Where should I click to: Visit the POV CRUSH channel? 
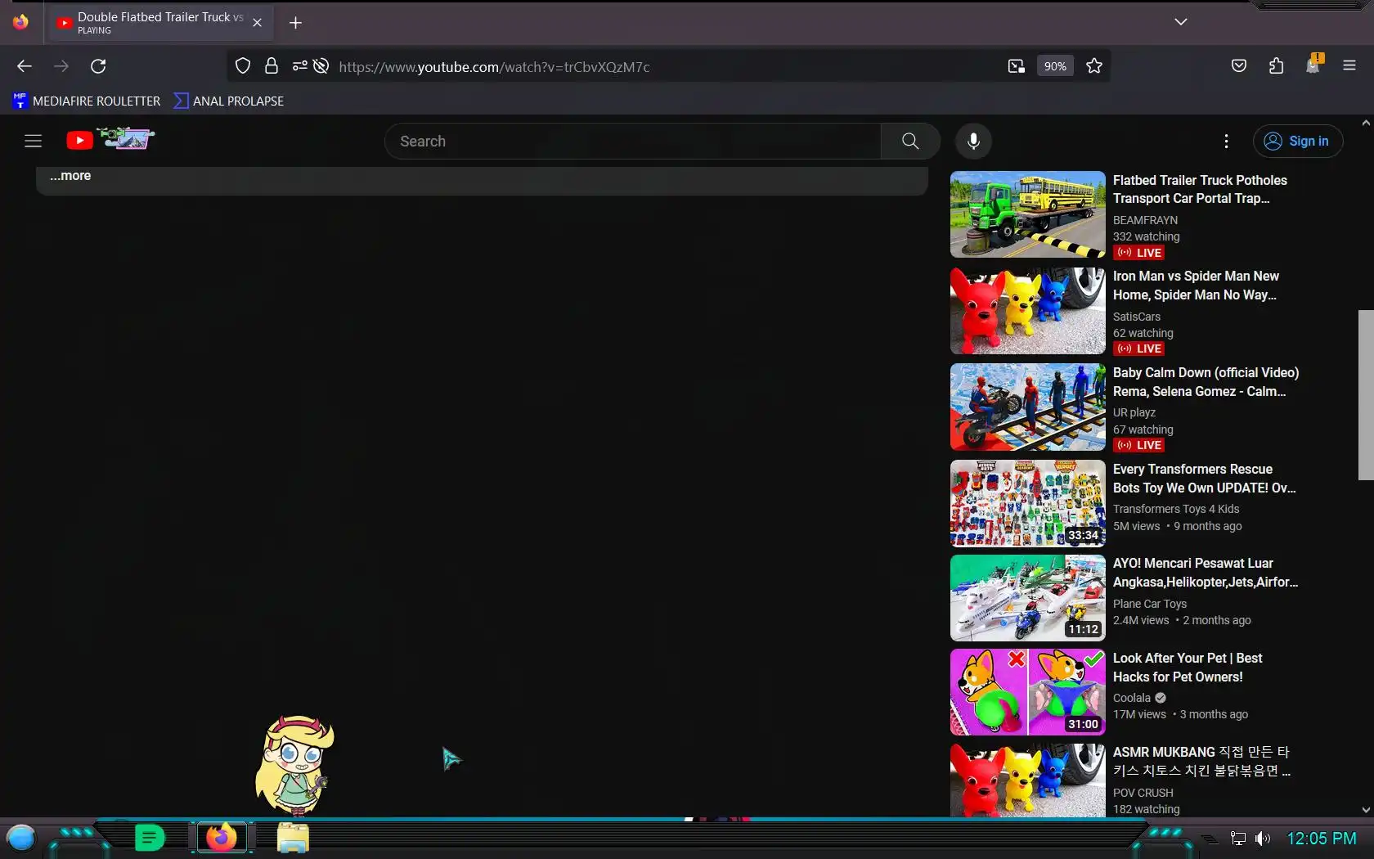(1143, 793)
